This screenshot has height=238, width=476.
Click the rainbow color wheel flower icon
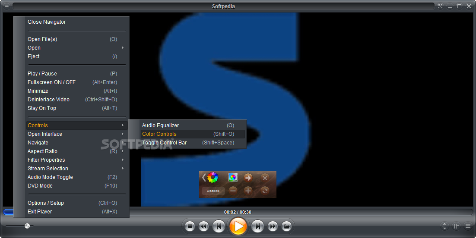pyautogui.click(x=213, y=177)
